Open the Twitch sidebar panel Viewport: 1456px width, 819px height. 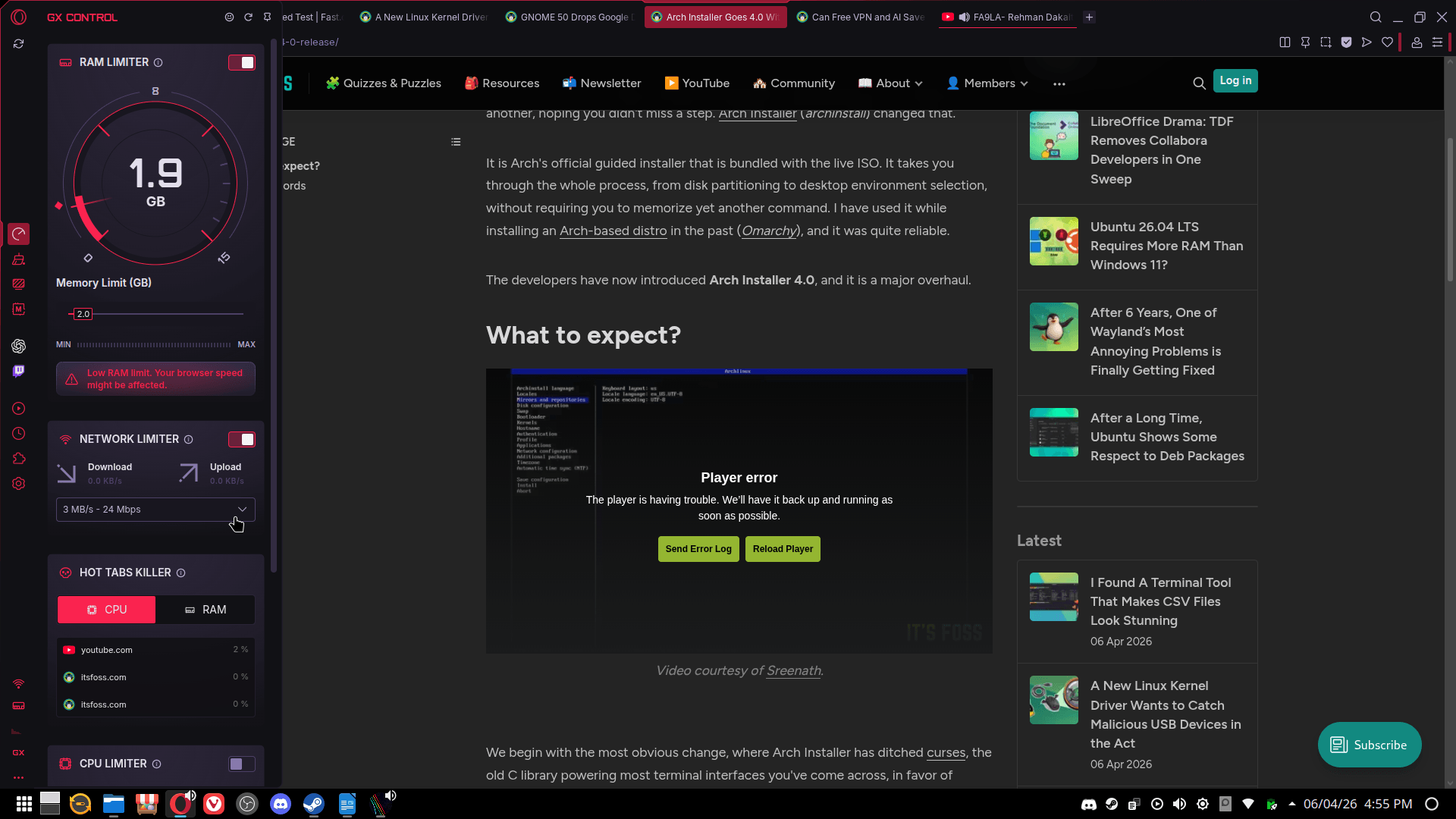19,371
